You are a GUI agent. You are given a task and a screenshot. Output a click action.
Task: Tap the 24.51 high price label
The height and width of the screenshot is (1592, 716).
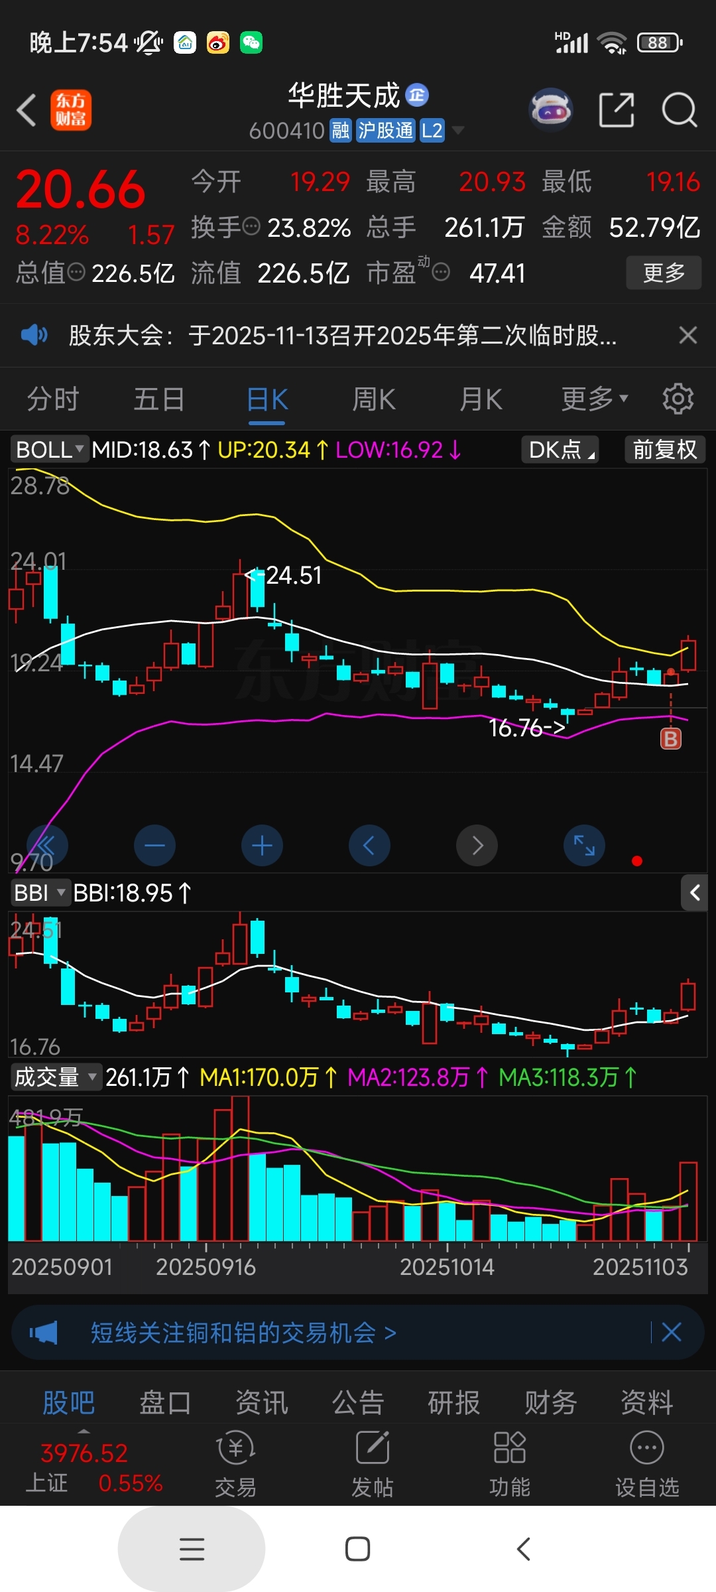(292, 575)
